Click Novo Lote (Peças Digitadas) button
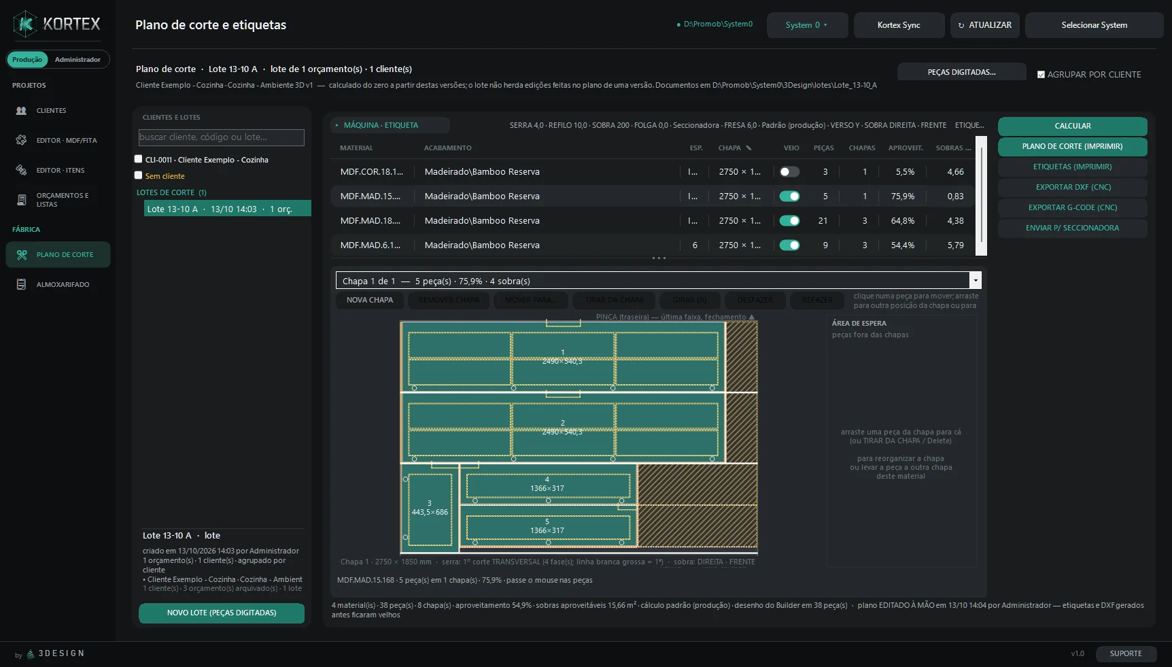The height and width of the screenshot is (667, 1172). click(x=222, y=613)
